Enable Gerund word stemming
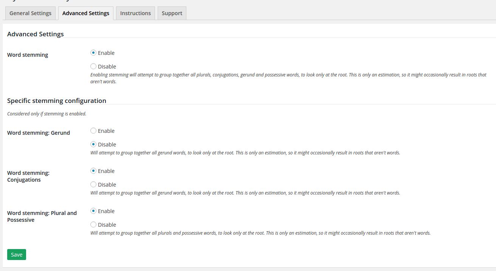Screen dimensions: 496x271 (93, 131)
